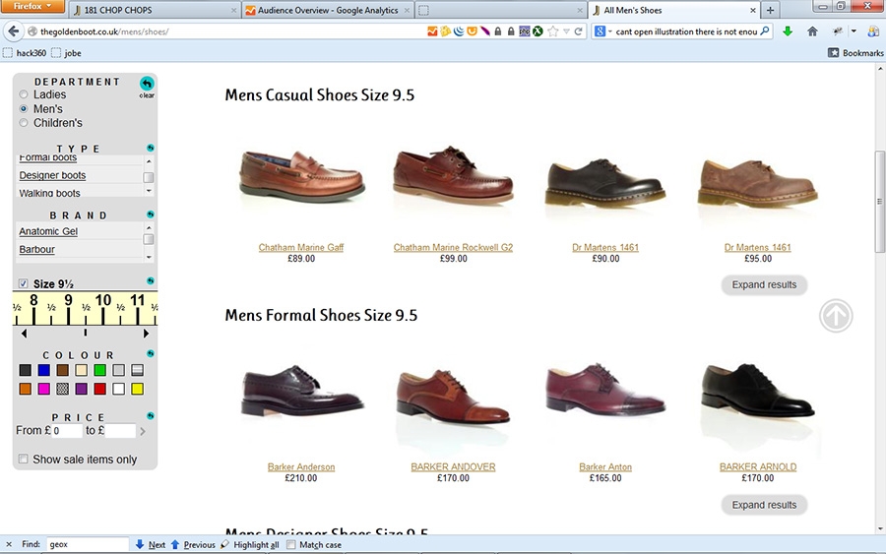886x554 pixels.
Task: Click the Google Analytics addon icon in address bar
Action: [x=432, y=31]
